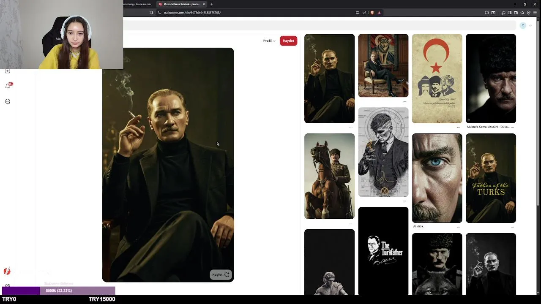
Task: Click the 'Mustafa Kemal Atatürk - Duva...' title
Action: (488, 127)
